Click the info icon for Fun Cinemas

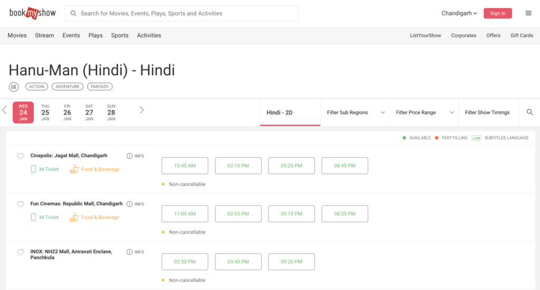pos(130,204)
